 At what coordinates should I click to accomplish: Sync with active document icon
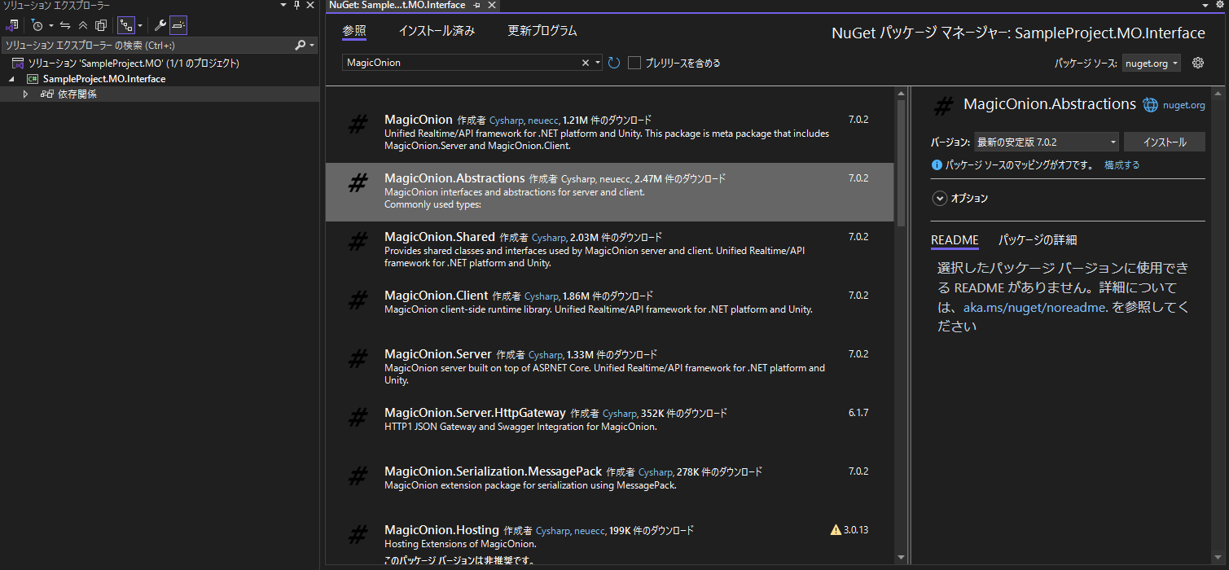tap(65, 25)
